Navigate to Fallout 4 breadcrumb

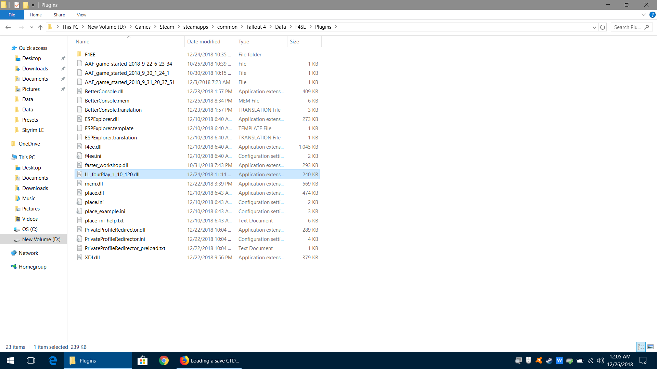tap(256, 27)
